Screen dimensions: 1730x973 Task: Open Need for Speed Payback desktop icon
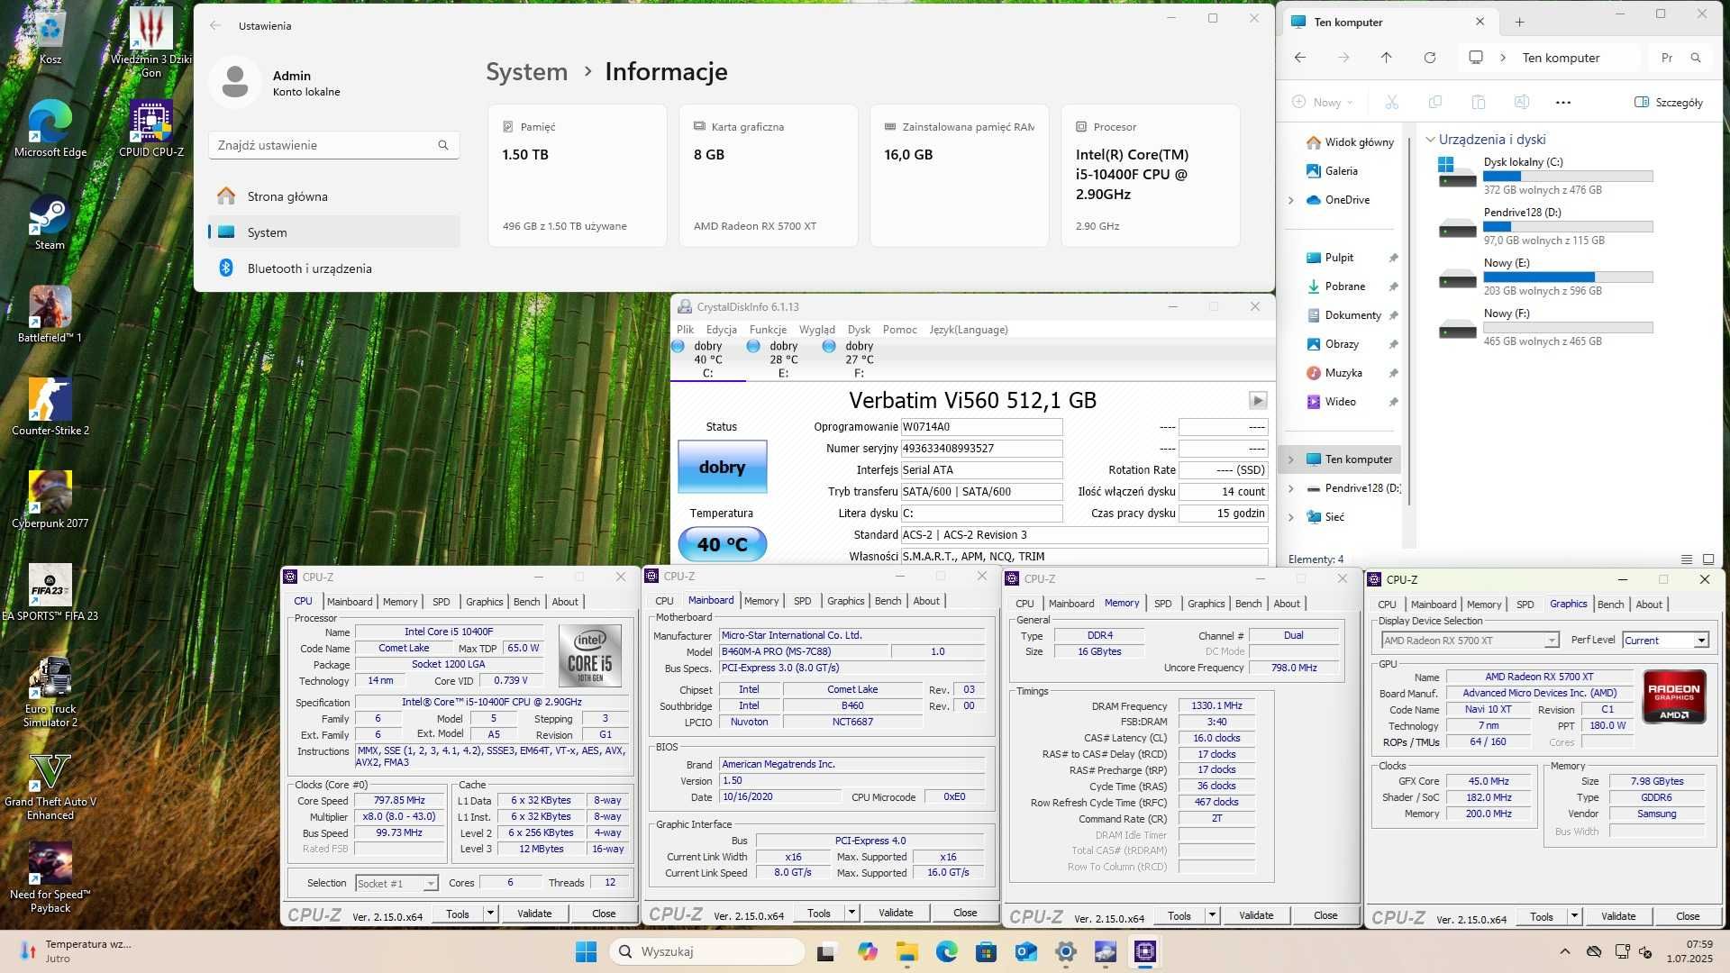tap(50, 878)
